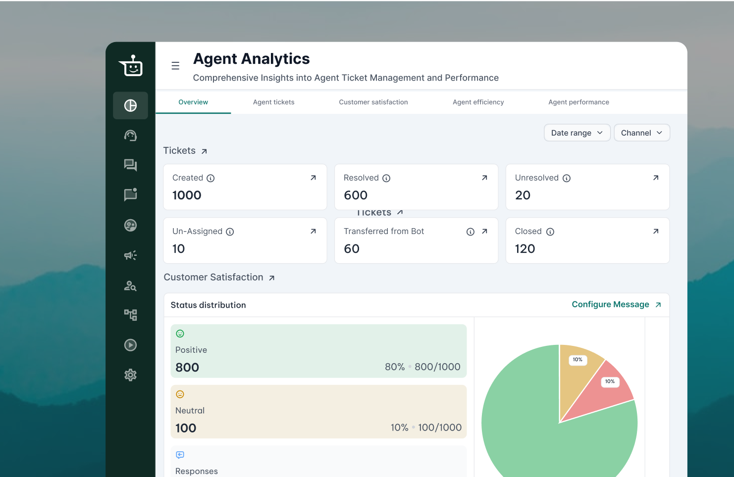Click the arrow beside Tickets heading
This screenshot has height=477, width=734.
point(204,151)
